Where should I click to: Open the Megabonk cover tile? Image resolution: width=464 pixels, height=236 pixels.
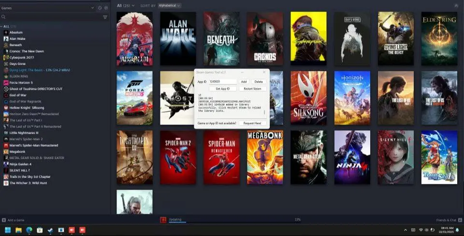[x=265, y=157]
